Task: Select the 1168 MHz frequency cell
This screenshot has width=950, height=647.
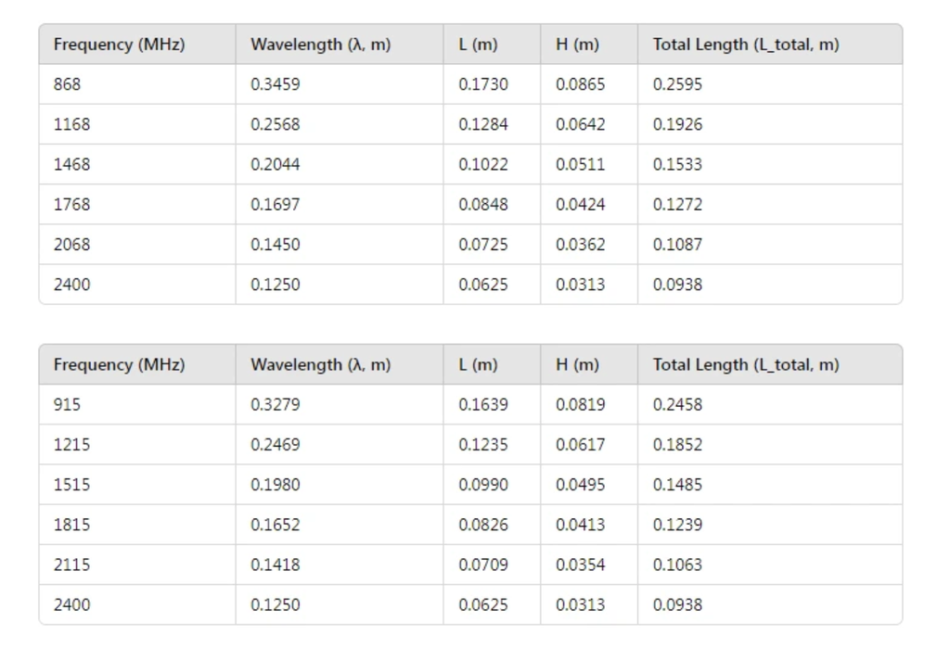Action: 72,124
